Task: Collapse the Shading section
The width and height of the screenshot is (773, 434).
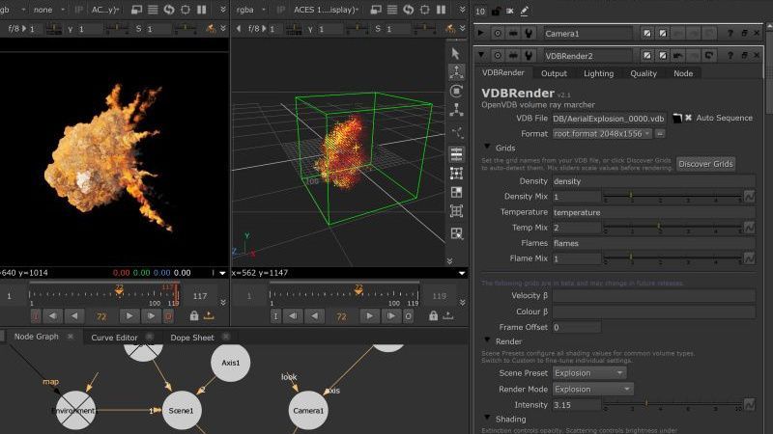Action: 487,418
